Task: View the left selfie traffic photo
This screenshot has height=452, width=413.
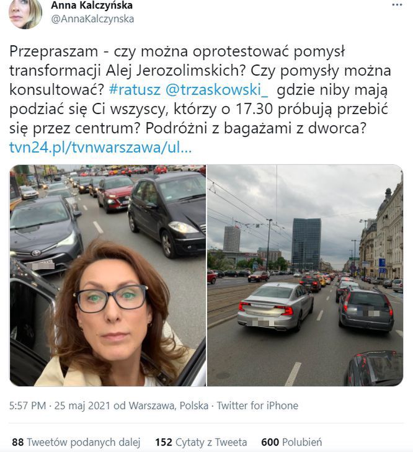Action: click(x=108, y=275)
